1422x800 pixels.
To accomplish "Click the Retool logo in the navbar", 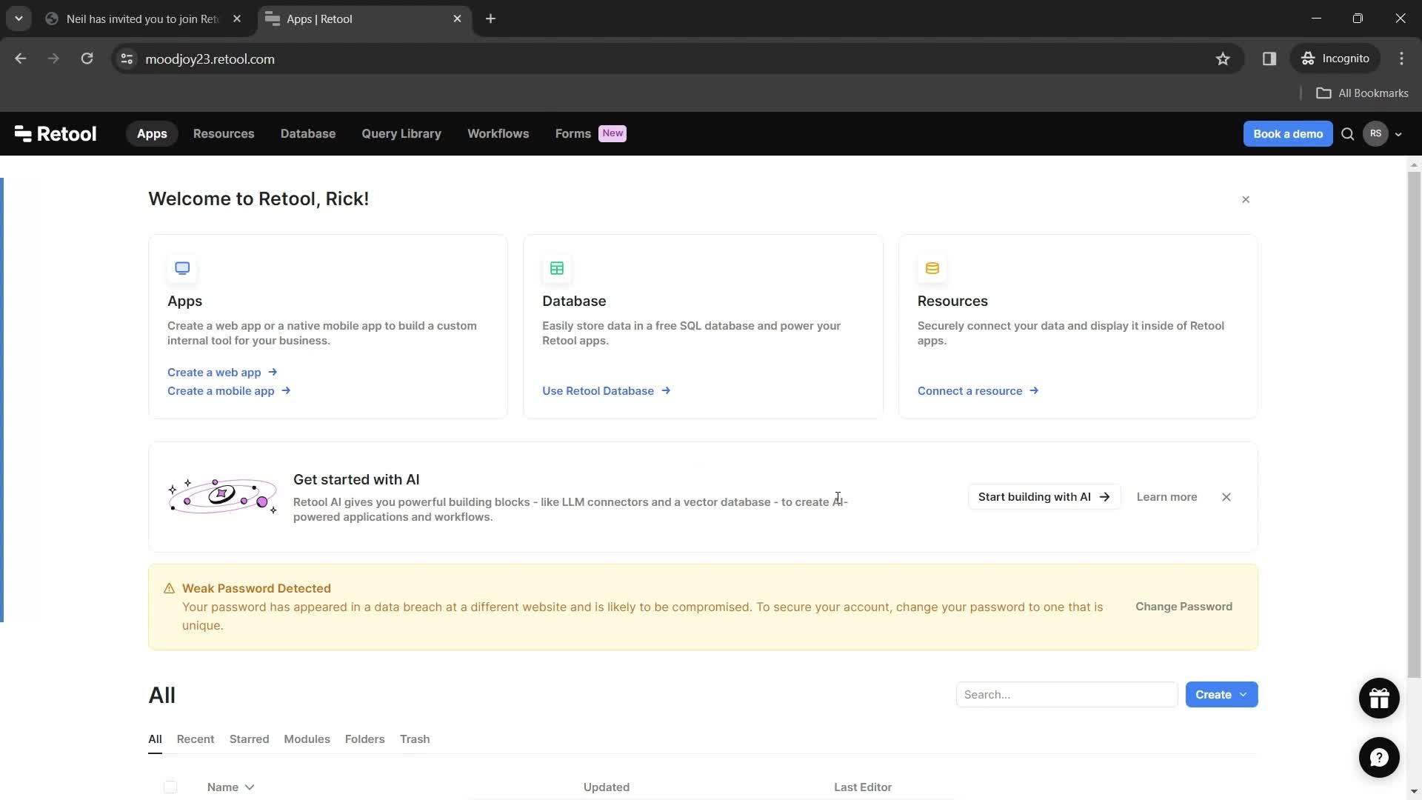I will click(56, 134).
